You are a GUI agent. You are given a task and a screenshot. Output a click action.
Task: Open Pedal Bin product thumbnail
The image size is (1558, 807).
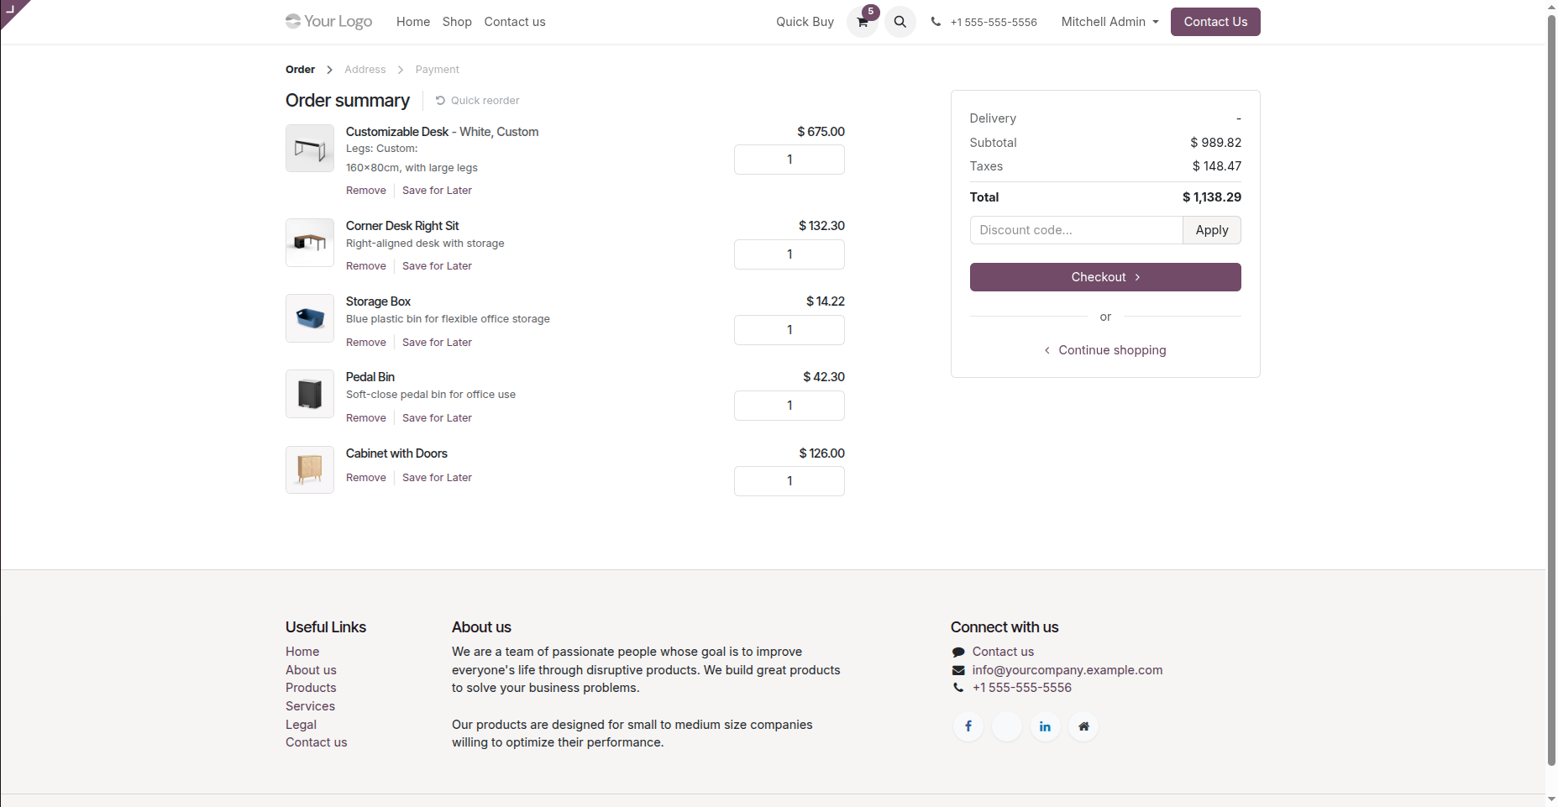click(x=310, y=394)
